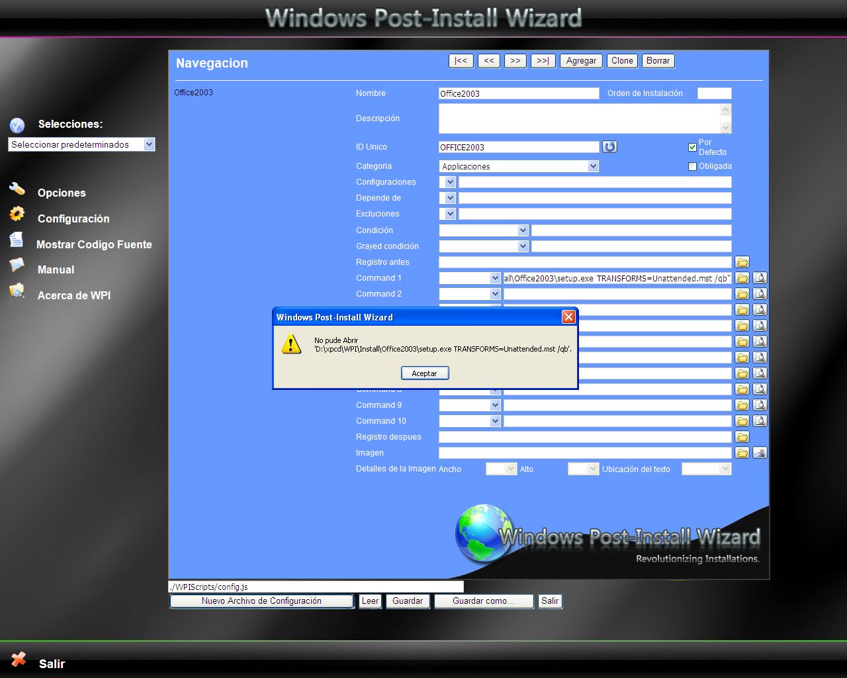Image resolution: width=847 pixels, height=678 pixels.
Task: Click the test/magnifier icon for Command 2
Action: (x=760, y=294)
